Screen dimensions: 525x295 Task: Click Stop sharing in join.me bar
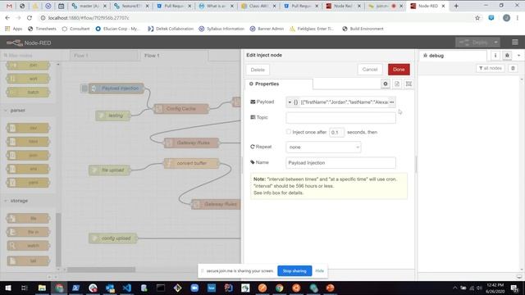294,270
